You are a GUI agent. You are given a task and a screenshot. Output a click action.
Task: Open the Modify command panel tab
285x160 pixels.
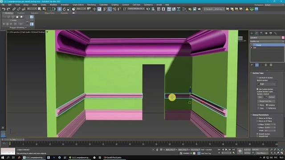point(256,33)
